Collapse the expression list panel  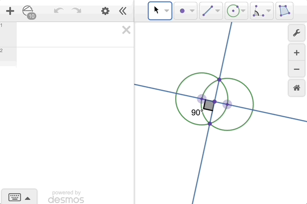(122, 11)
